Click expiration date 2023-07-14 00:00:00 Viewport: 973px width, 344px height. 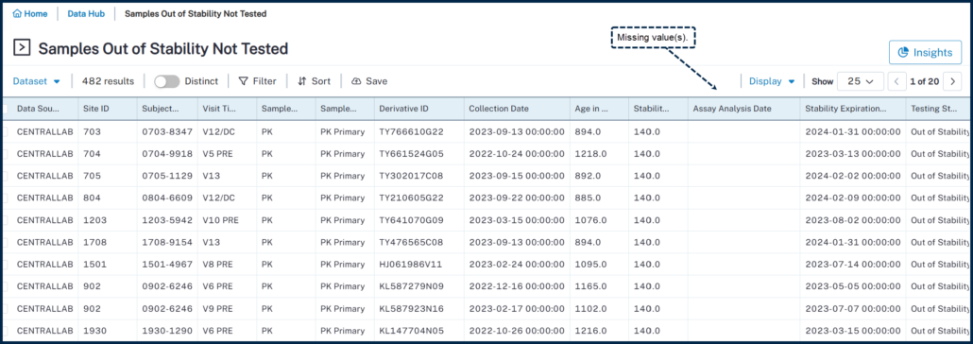coord(853,264)
